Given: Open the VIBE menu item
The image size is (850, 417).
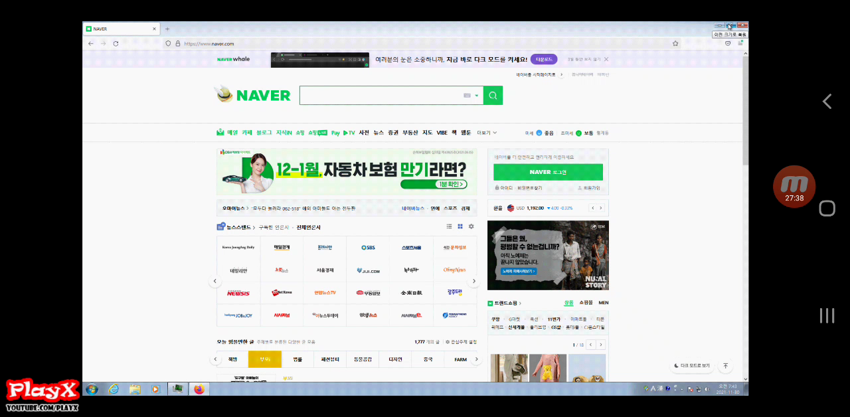Looking at the screenshot, I should click(442, 133).
